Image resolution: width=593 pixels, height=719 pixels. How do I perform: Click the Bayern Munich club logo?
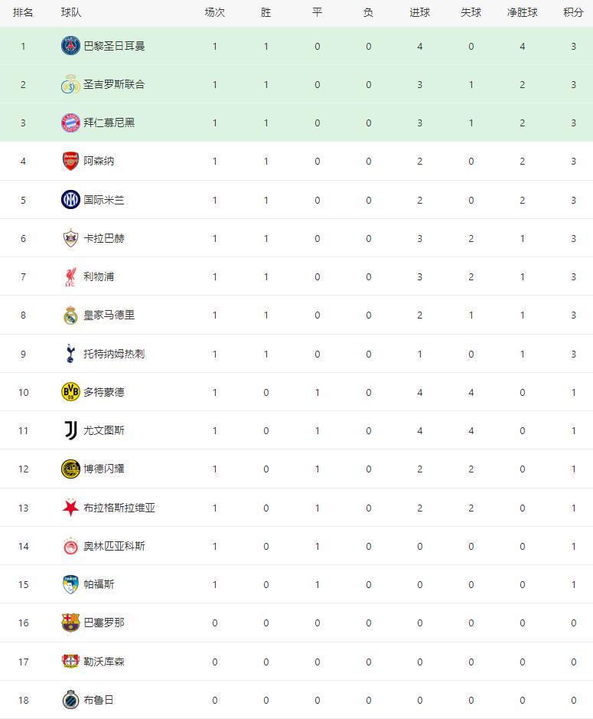pos(70,123)
